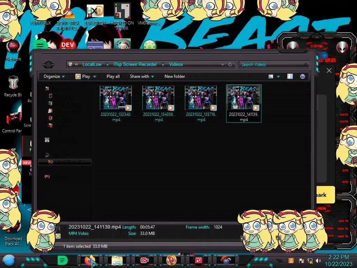The height and width of the screenshot is (268, 357).
Task: Open iTop Screen Recorder on the taskbar
Action: [x=144, y=260]
